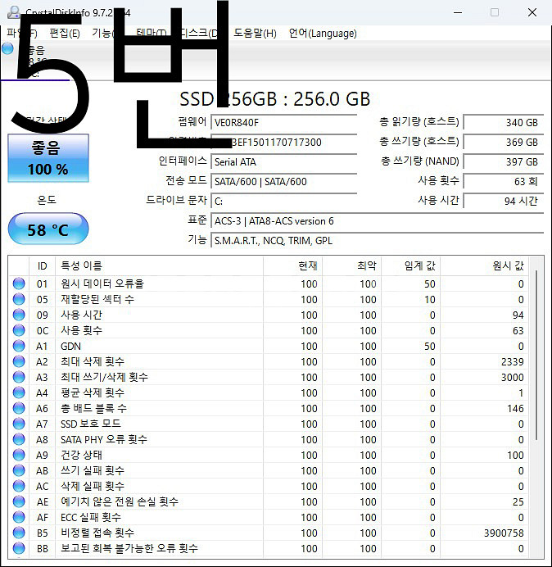Click status icon for AF ECC 실패 횟수
552x567 pixels.
pos(19,517)
